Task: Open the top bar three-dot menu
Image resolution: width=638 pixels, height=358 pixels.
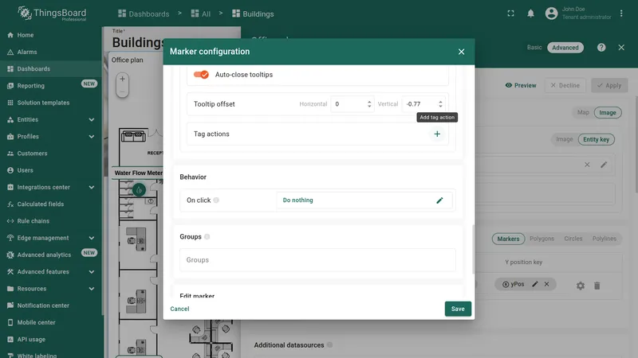Action: coord(621,14)
